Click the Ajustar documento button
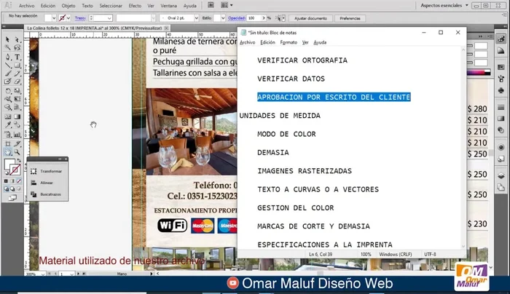The height and width of the screenshot is (294, 510). point(311,16)
